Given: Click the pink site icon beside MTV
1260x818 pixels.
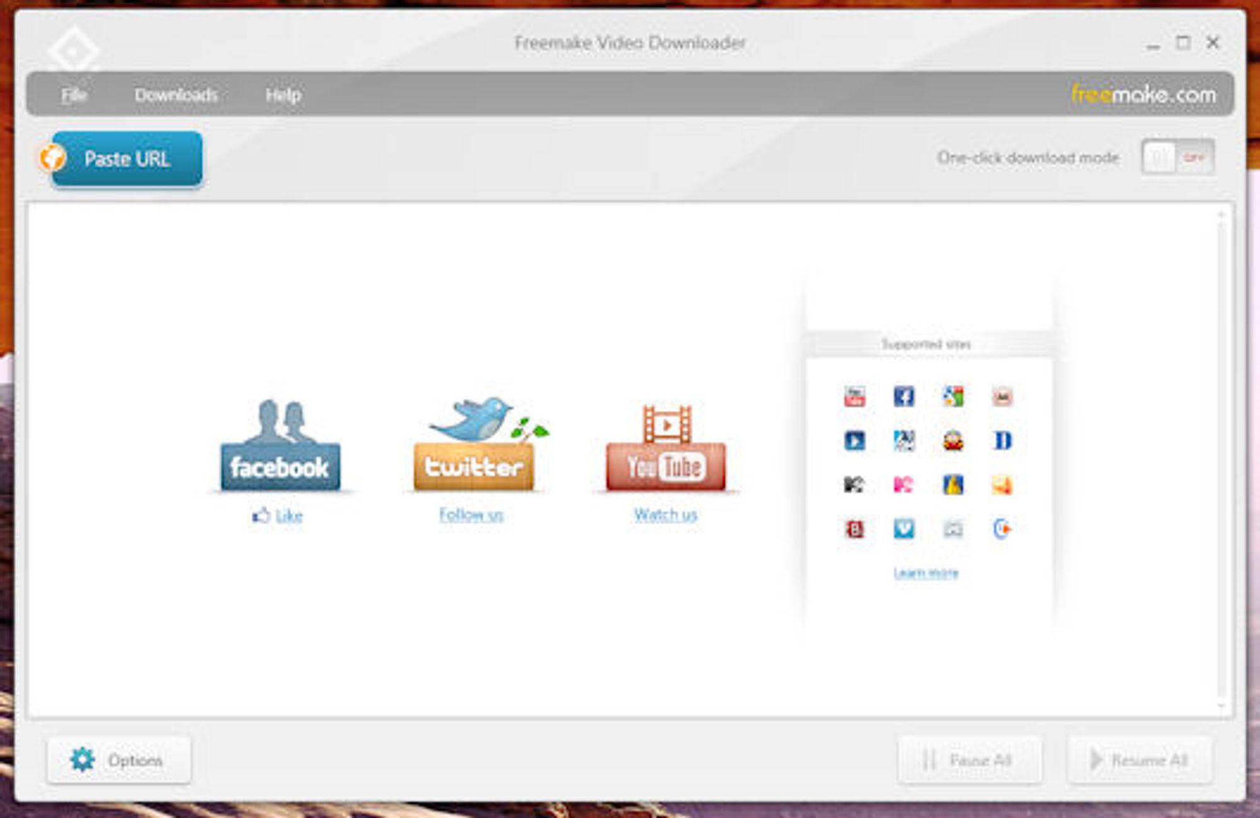Looking at the screenshot, I should click(x=903, y=485).
